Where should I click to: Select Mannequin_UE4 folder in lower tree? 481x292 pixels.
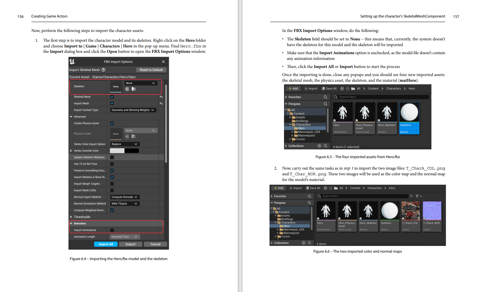[293, 229]
